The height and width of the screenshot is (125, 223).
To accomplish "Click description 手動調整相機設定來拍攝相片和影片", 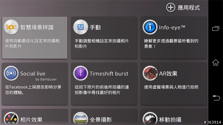I will coord(102,44).
